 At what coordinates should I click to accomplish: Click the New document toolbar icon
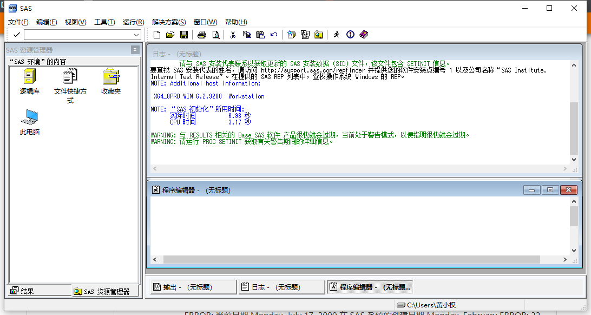(157, 35)
